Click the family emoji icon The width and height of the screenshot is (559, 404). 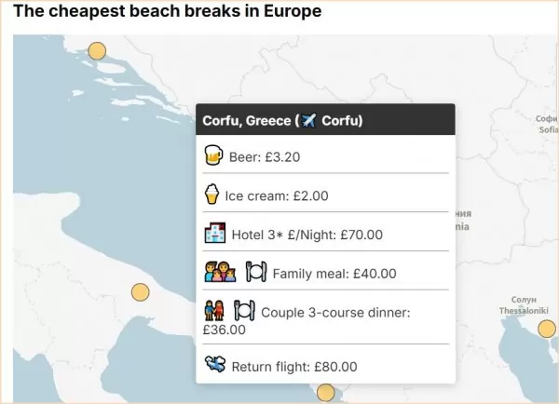click(220, 272)
